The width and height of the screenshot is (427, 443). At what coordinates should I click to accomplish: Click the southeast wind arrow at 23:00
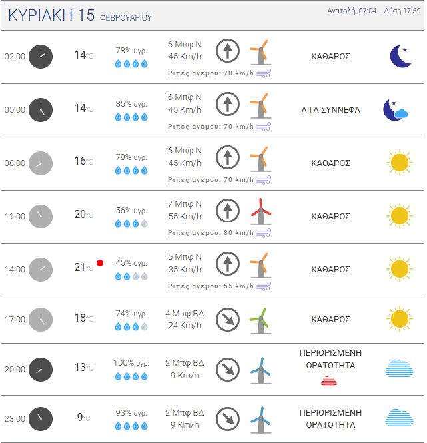[228, 418]
